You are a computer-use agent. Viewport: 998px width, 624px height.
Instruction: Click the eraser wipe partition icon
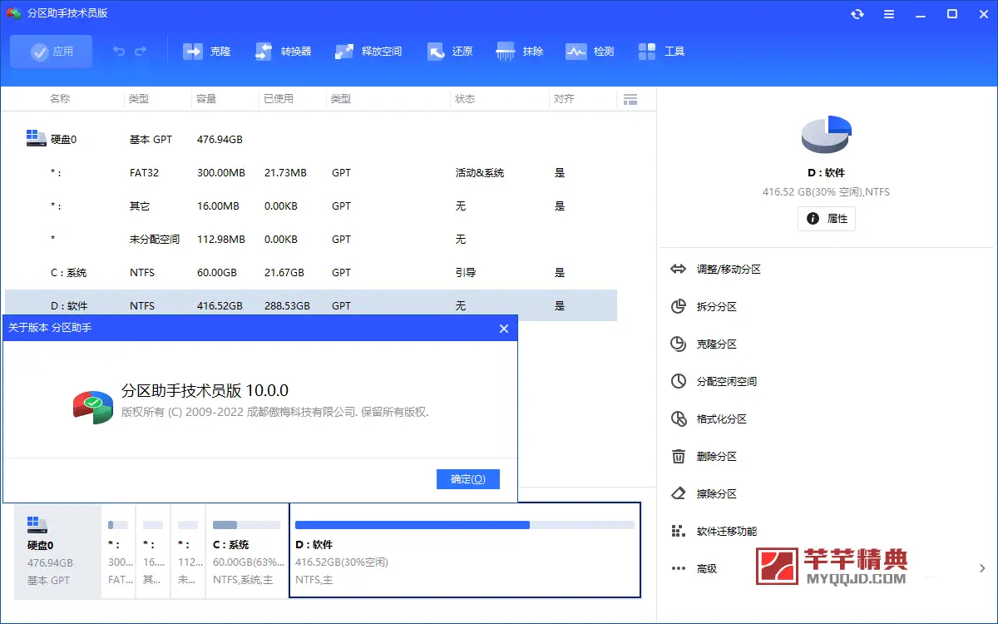[679, 494]
